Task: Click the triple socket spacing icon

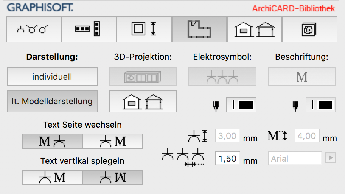Action: 183,157
